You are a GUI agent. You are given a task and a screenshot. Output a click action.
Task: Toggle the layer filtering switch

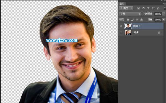tap(165, 8)
